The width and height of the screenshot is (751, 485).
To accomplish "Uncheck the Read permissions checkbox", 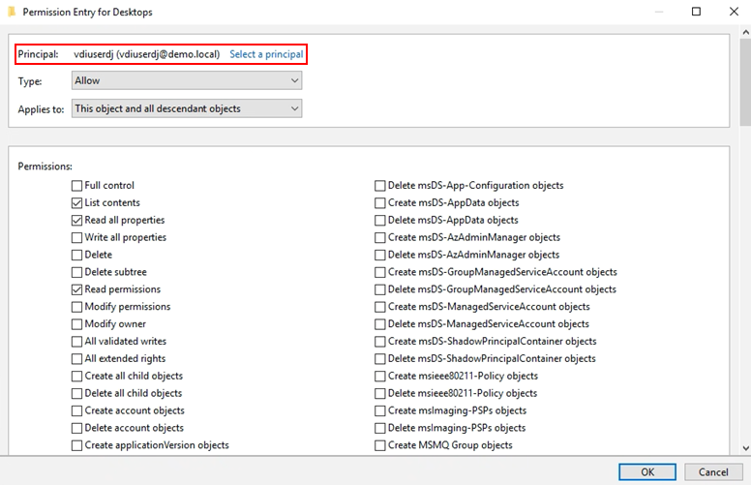I will [x=77, y=289].
